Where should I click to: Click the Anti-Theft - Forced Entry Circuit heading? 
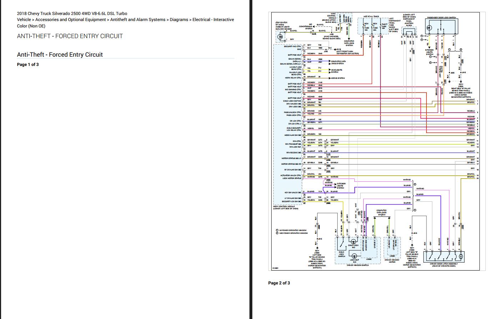point(59,55)
